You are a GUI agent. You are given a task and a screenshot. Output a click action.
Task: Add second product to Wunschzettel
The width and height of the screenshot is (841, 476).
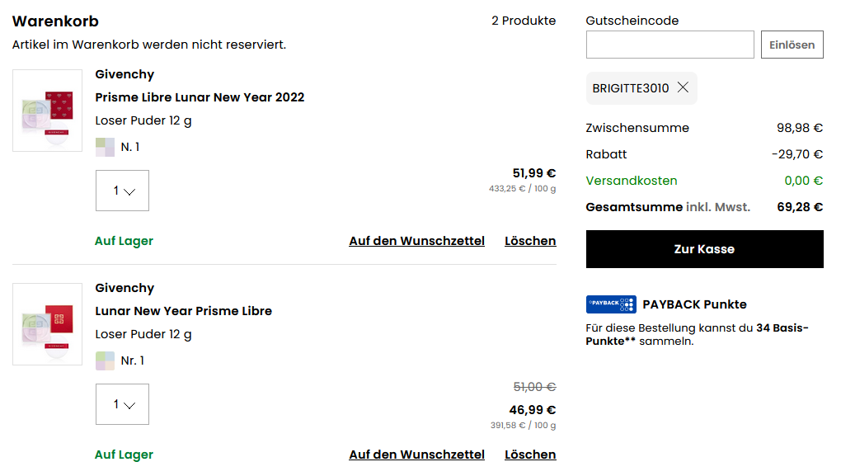[x=416, y=455]
